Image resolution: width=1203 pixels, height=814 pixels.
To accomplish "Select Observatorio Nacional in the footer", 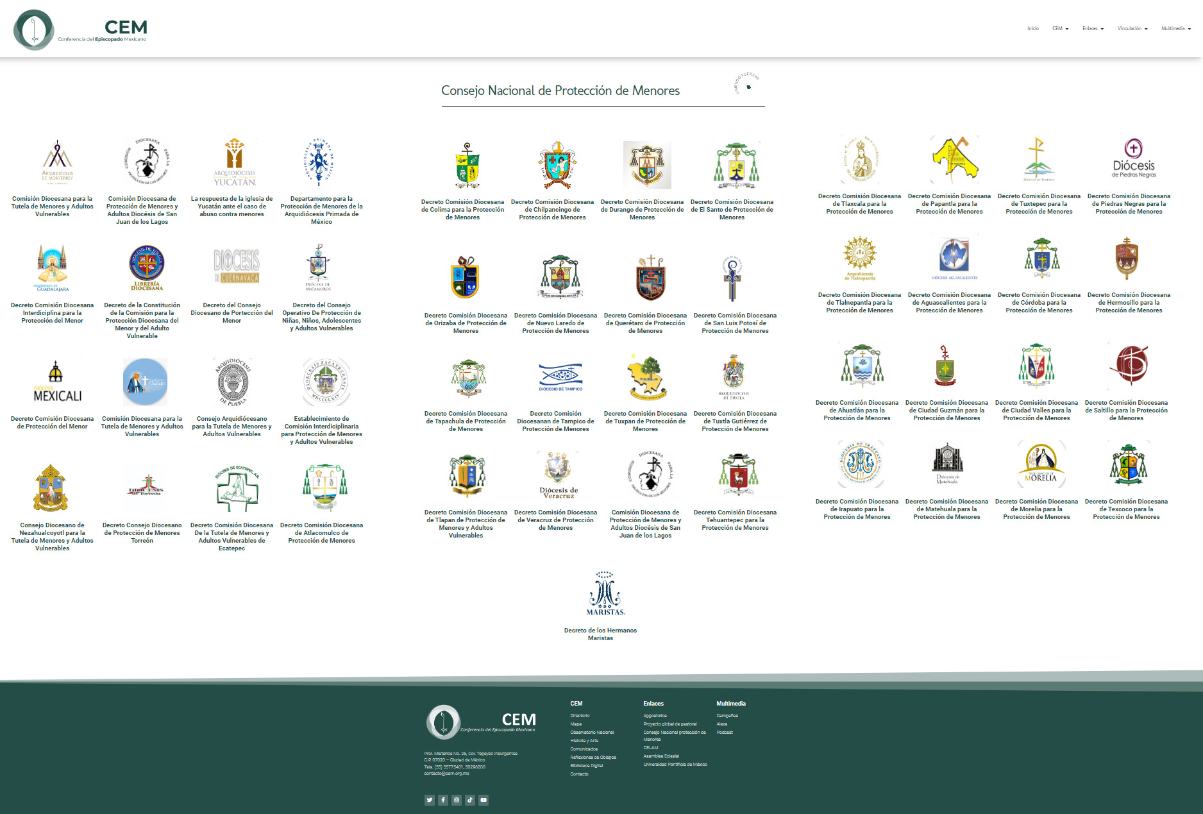I will pyautogui.click(x=592, y=733).
